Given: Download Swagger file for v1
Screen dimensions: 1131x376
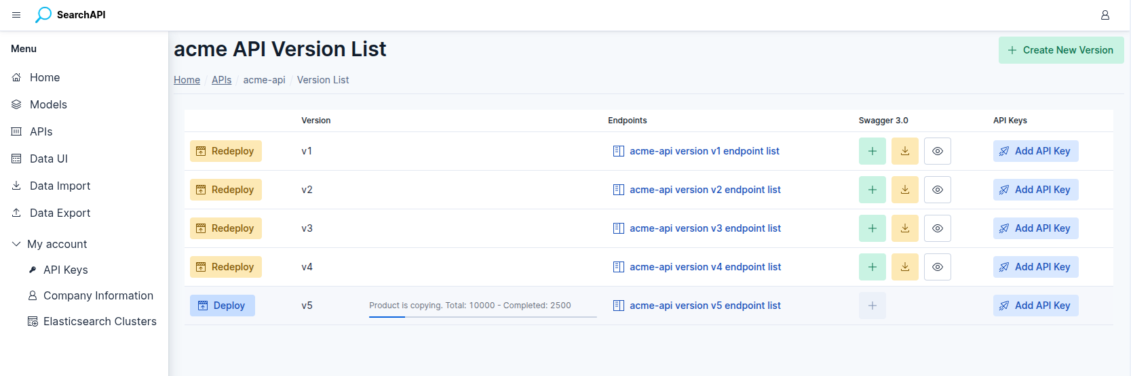Looking at the screenshot, I should point(905,151).
